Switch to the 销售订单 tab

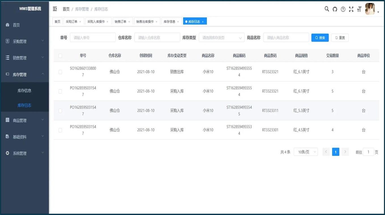point(120,21)
